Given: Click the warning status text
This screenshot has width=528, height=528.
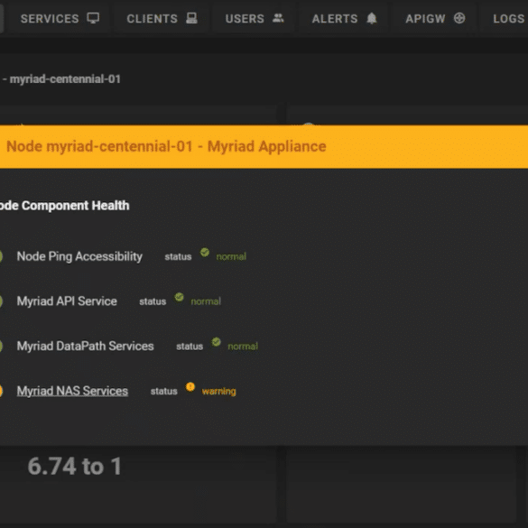Looking at the screenshot, I should tap(219, 392).
